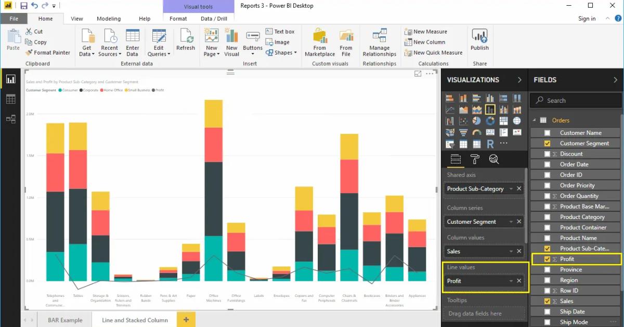Enable the Order Date field
This screenshot has width=624, height=327.
[x=548, y=164]
